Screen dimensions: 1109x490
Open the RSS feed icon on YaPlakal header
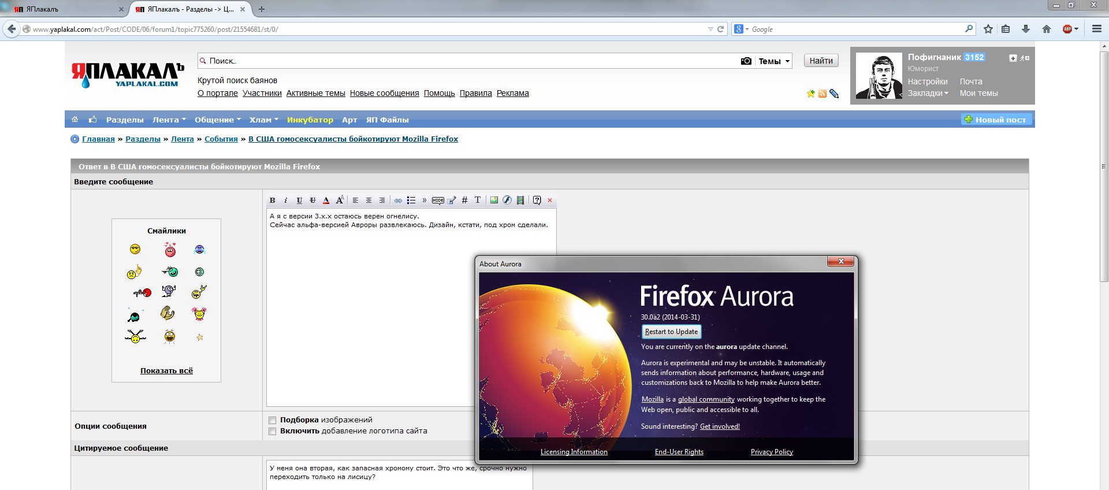(x=823, y=94)
